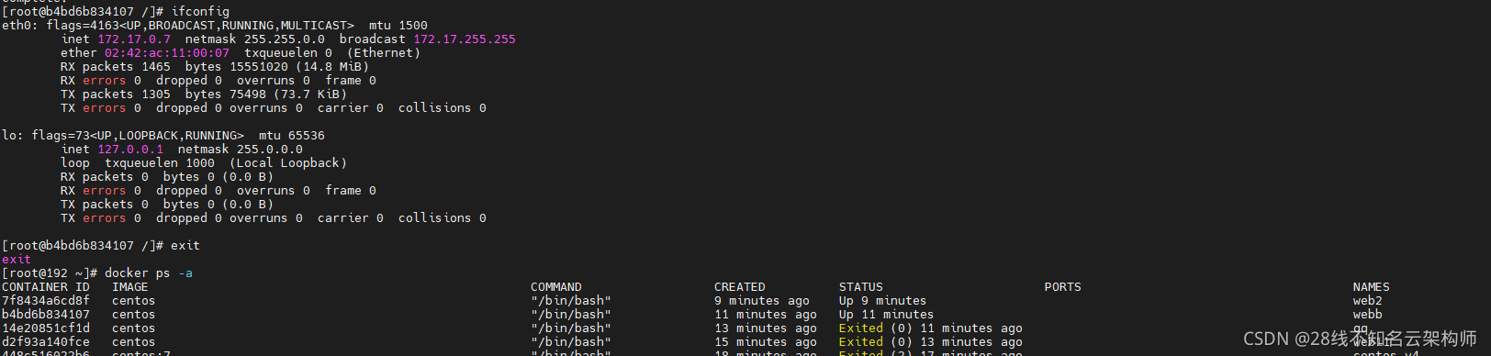The image size is (1491, 356).
Task: Click flags=4163 eth0 flags text
Action: pyautogui.click(x=200, y=26)
